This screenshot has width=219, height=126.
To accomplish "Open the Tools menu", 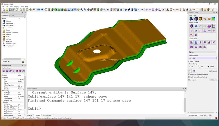I will (x=22, y=7).
